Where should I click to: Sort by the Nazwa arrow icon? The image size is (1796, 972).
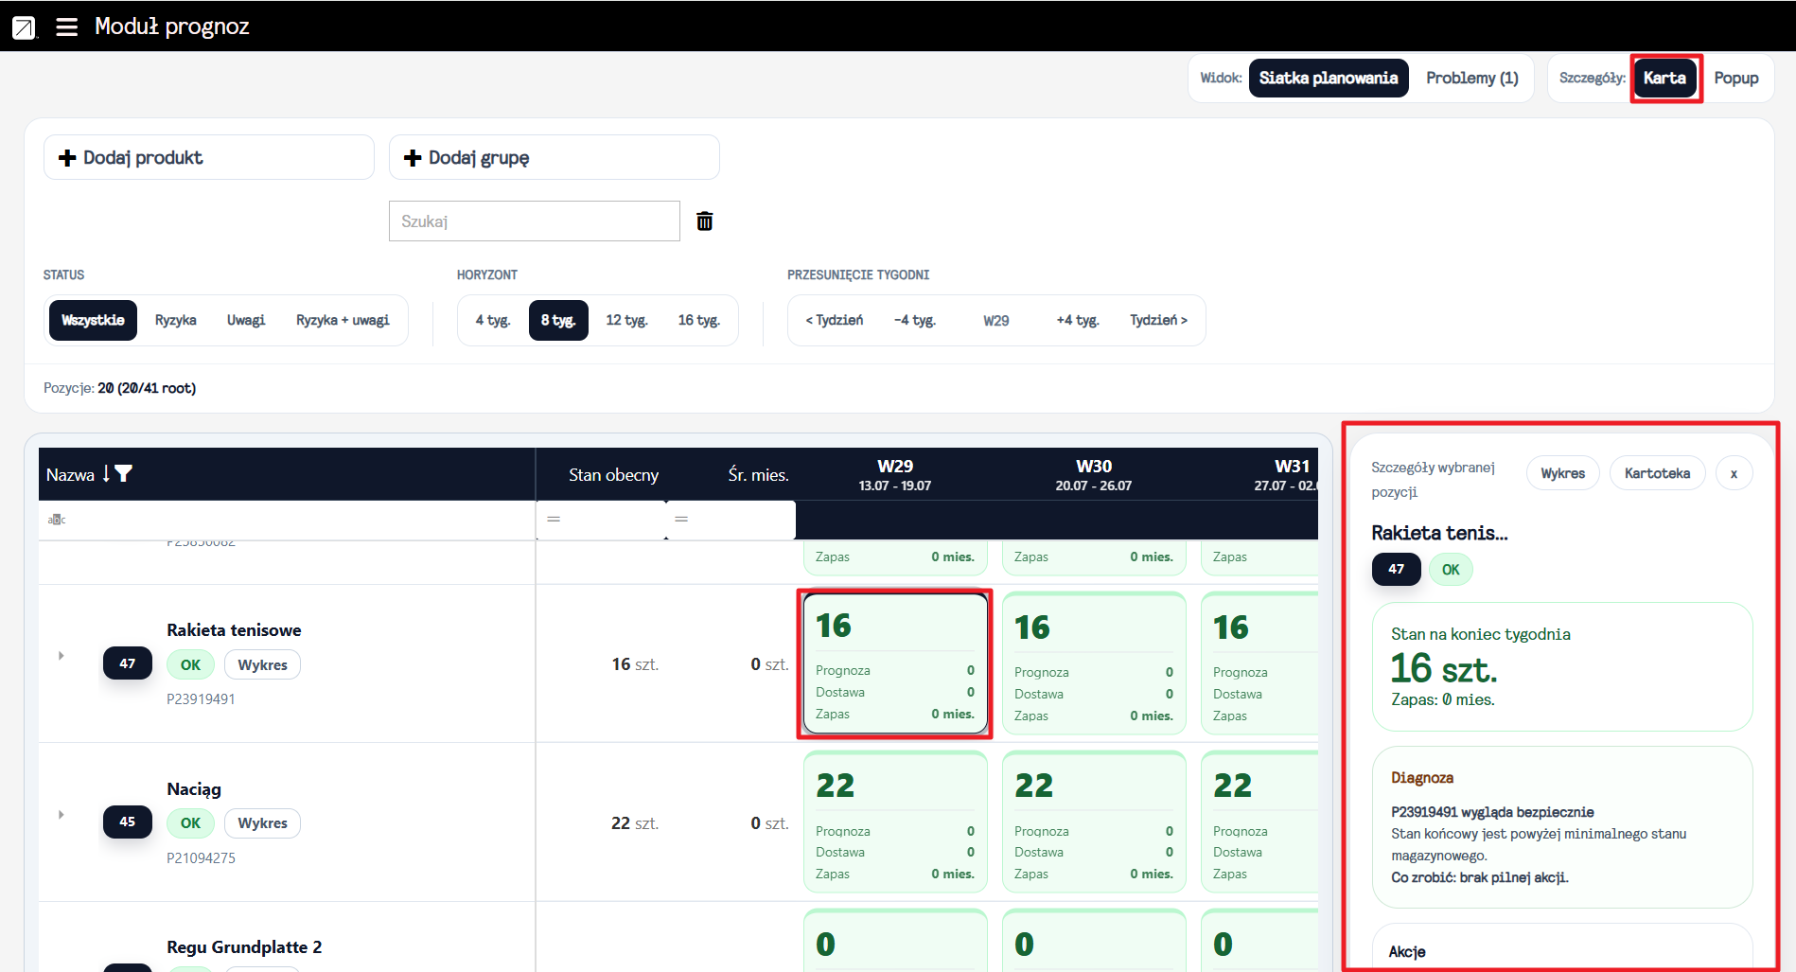coord(106,473)
